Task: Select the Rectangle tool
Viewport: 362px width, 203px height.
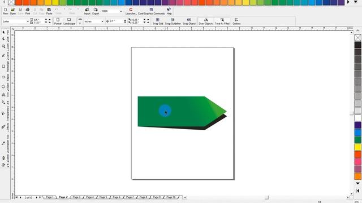Action: point(3,67)
